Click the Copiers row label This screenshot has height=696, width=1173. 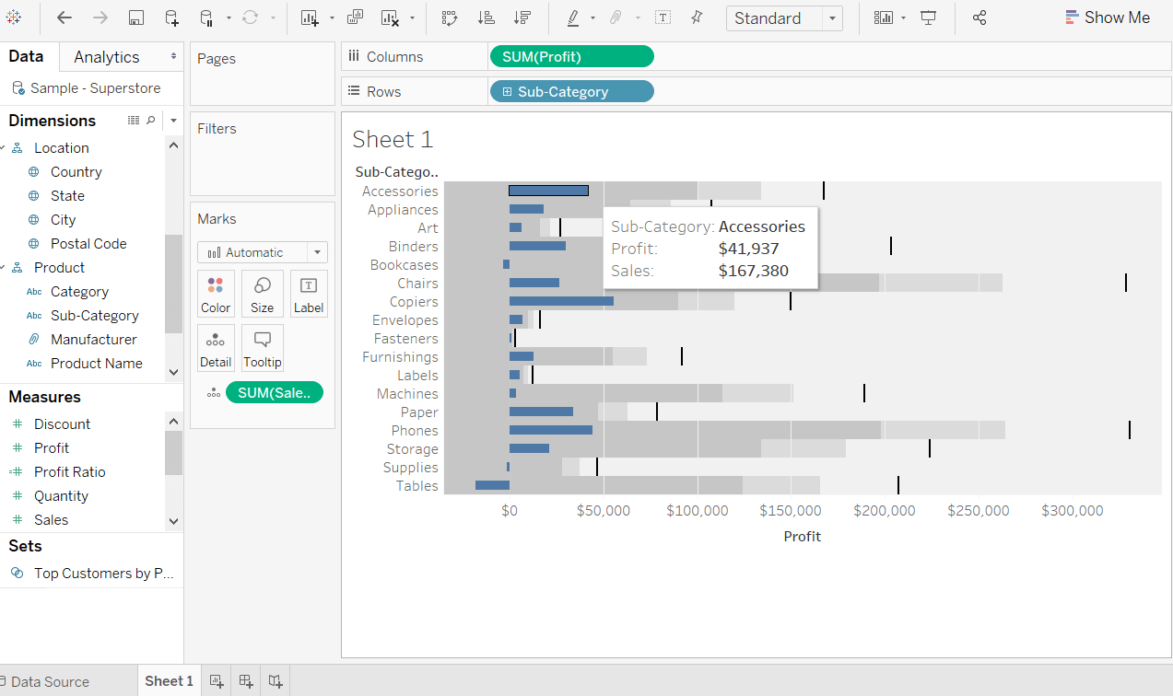click(x=414, y=302)
